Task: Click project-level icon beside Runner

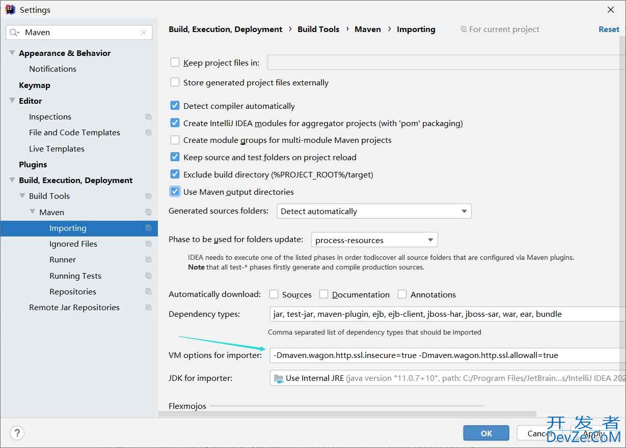Action: pos(148,259)
